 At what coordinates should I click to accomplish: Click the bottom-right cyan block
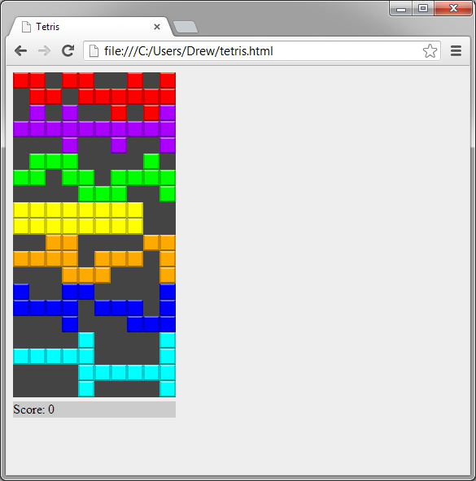pyautogui.click(x=168, y=389)
